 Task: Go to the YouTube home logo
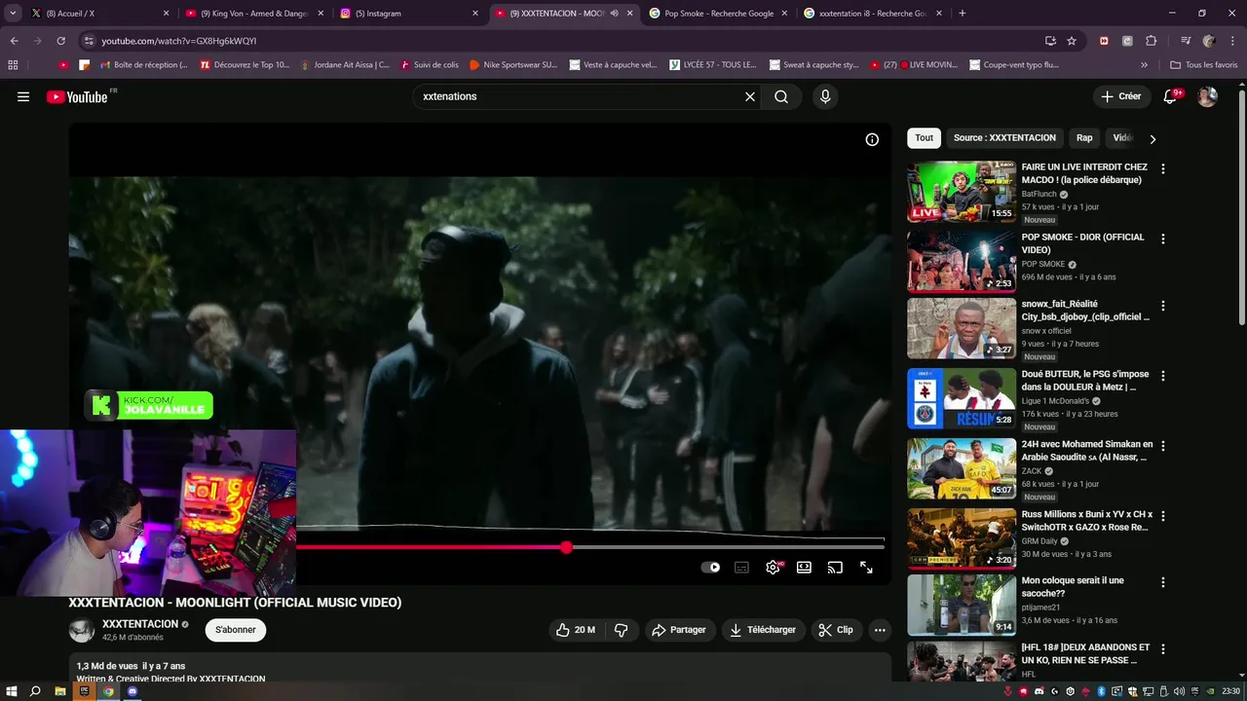click(77, 96)
